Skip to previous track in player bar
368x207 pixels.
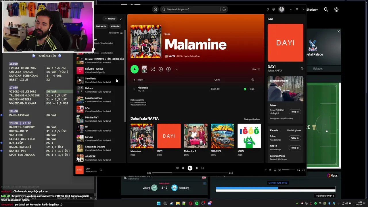pos(183,168)
